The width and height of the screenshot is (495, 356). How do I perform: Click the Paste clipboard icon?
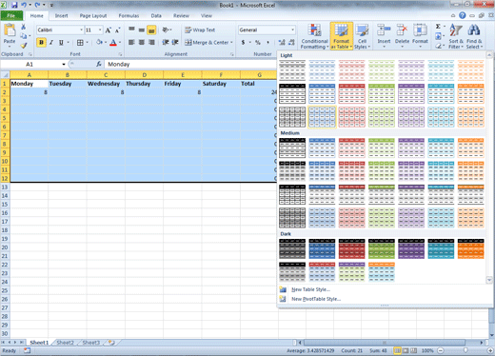pyautogui.click(x=10, y=30)
